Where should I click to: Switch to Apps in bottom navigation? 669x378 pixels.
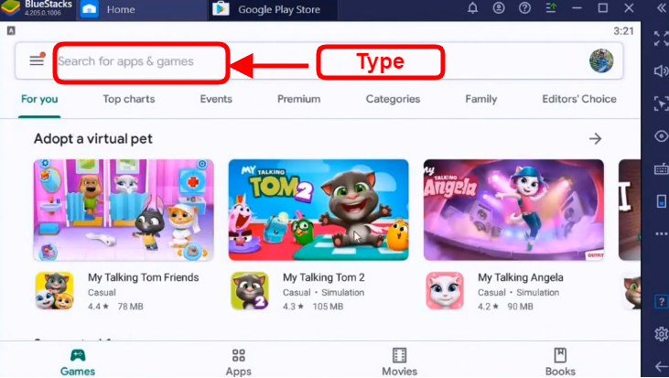coord(239,362)
